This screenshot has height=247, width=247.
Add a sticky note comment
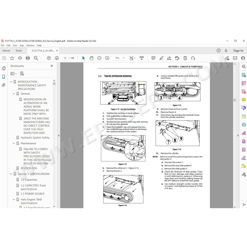coord(153,58)
